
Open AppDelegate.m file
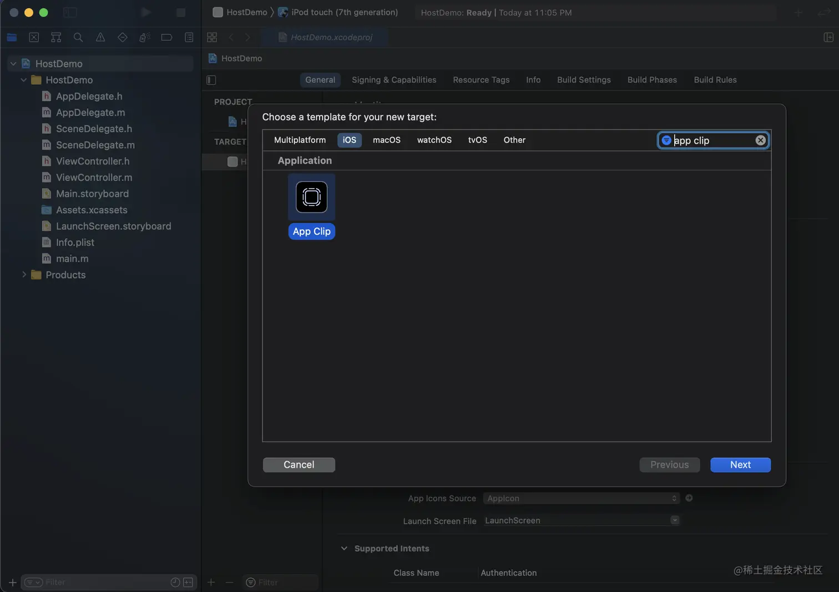(x=90, y=112)
